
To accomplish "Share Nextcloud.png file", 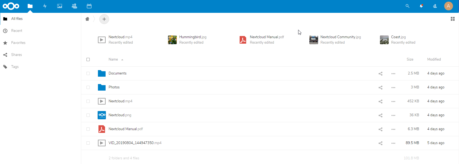I will 380,115.
